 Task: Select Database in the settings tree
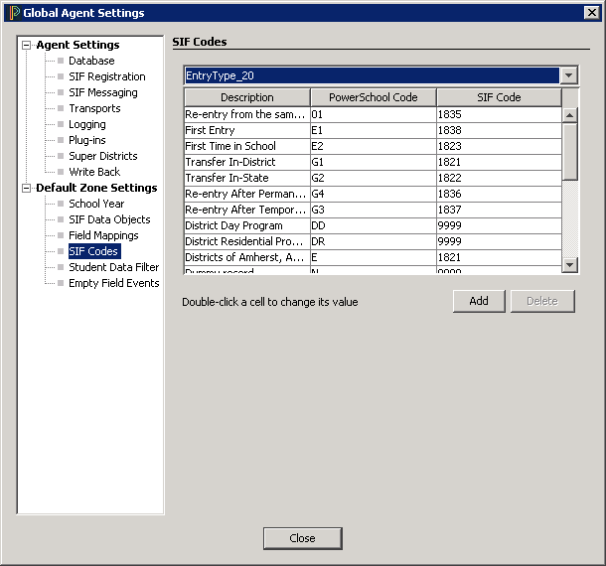pos(90,61)
